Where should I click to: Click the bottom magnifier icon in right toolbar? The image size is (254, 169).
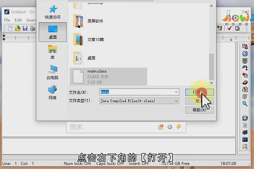tap(245, 147)
